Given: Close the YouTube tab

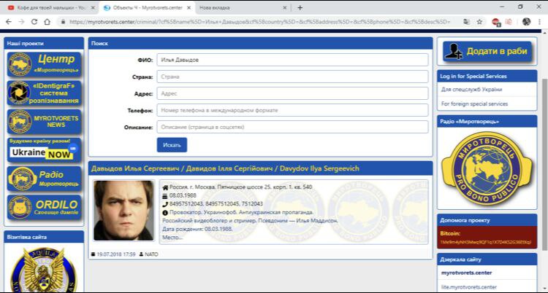Looking at the screenshot, I should 94,8.
